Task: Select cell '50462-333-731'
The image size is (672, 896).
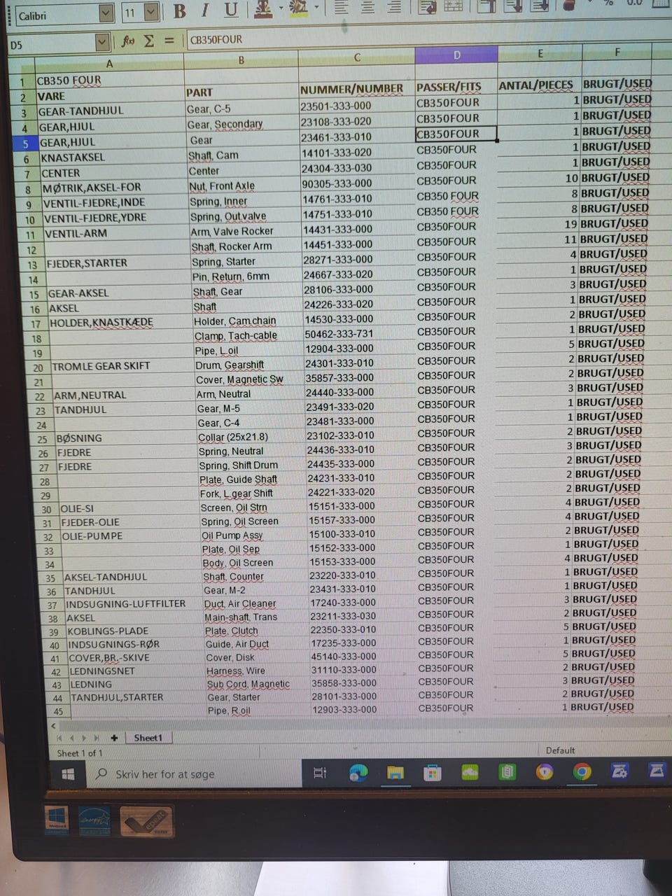Action: point(359,335)
